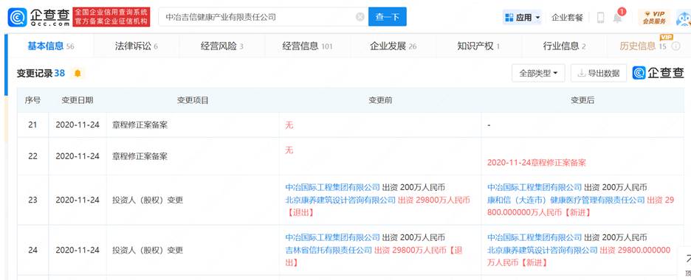The image size is (691, 280).
Task: Switch to the 基本信息 tab
Action: [x=50, y=46]
